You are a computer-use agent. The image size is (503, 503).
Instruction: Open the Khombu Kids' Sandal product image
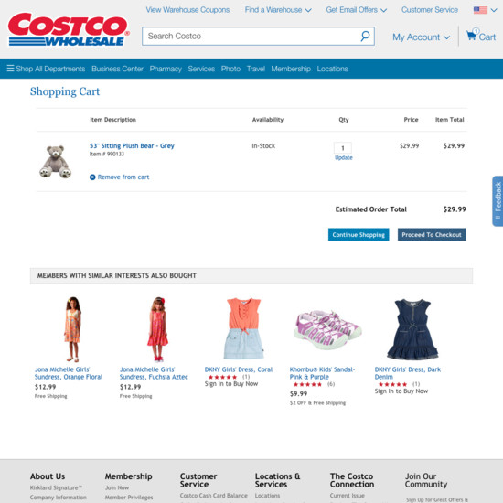point(327,329)
